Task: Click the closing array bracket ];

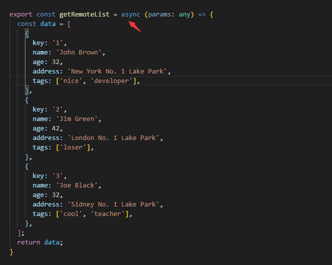Action: coord(21,233)
